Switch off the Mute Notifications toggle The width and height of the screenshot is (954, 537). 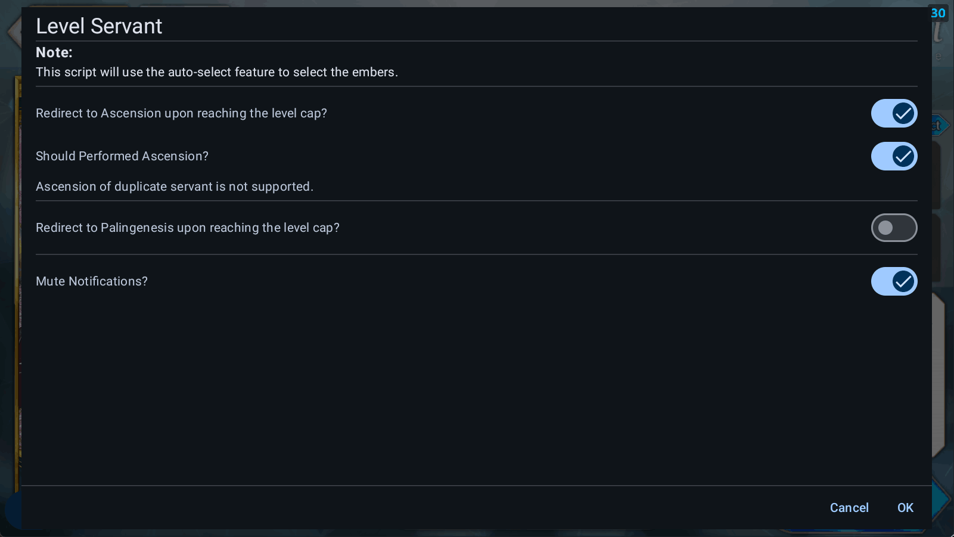pyautogui.click(x=894, y=281)
